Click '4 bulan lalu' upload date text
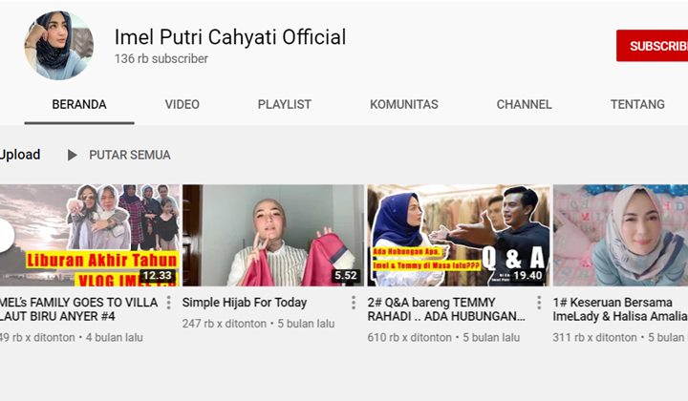Image resolution: width=688 pixels, height=401 pixels. point(114,337)
